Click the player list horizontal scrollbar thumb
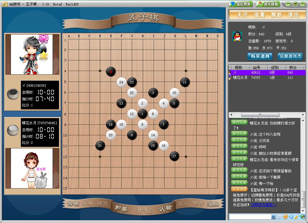308x223 pixels. point(260,115)
